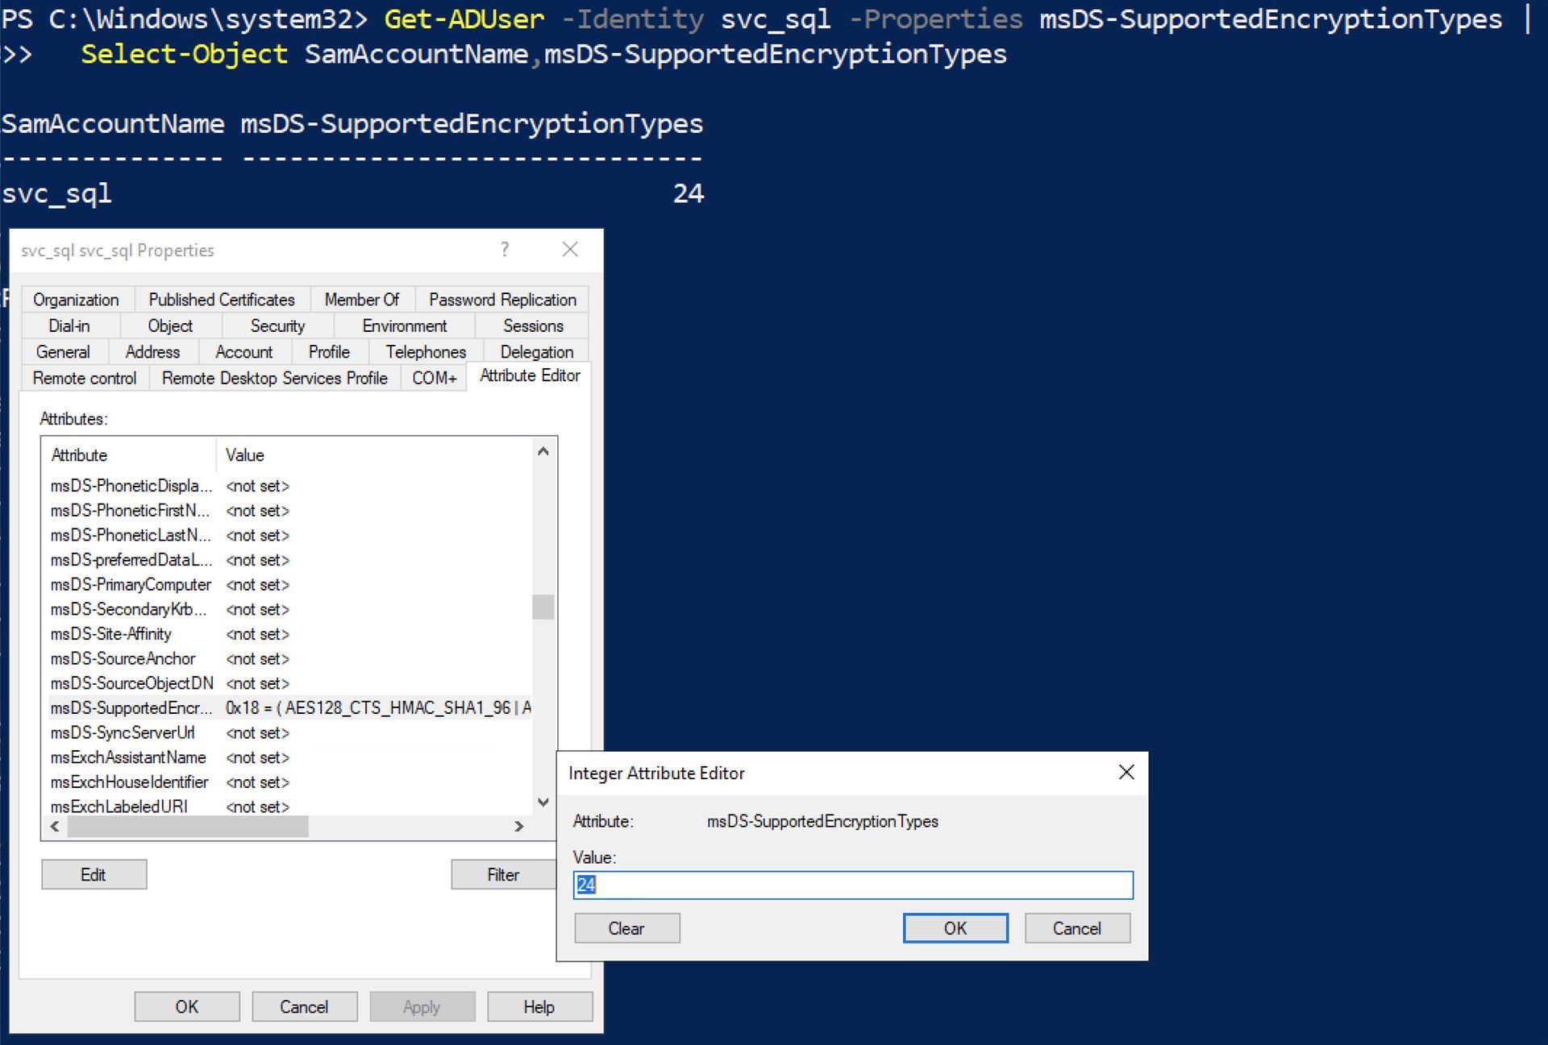The height and width of the screenshot is (1045, 1548).
Task: Open the Filter button menu
Action: pos(503,874)
